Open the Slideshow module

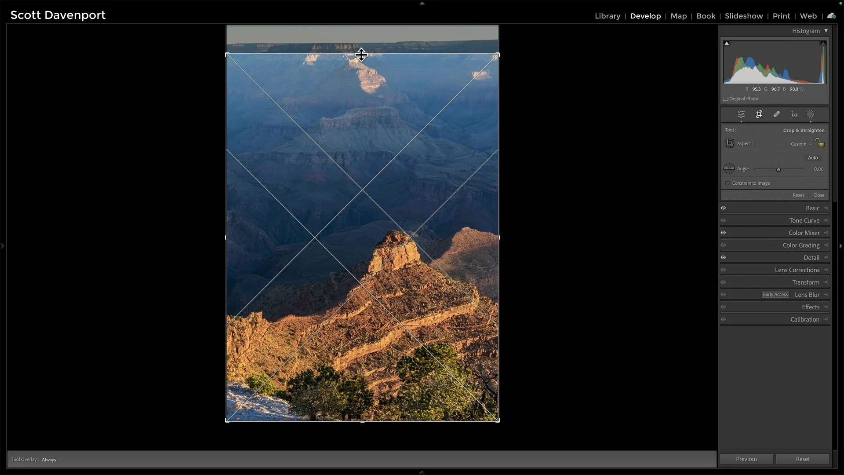tap(744, 16)
